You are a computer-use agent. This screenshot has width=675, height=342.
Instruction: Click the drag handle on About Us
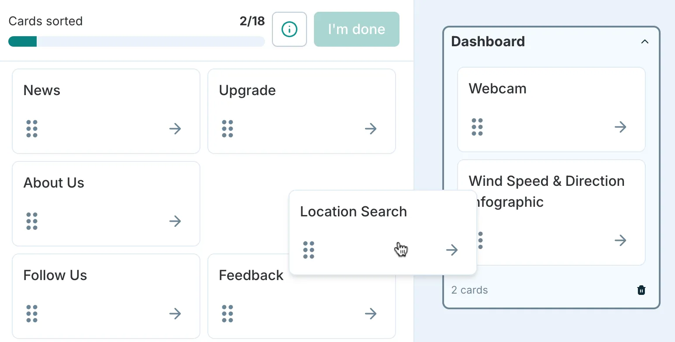[31, 221]
